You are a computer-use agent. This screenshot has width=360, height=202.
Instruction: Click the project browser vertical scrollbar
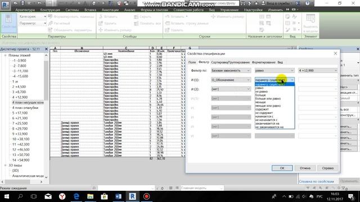pos(46,80)
